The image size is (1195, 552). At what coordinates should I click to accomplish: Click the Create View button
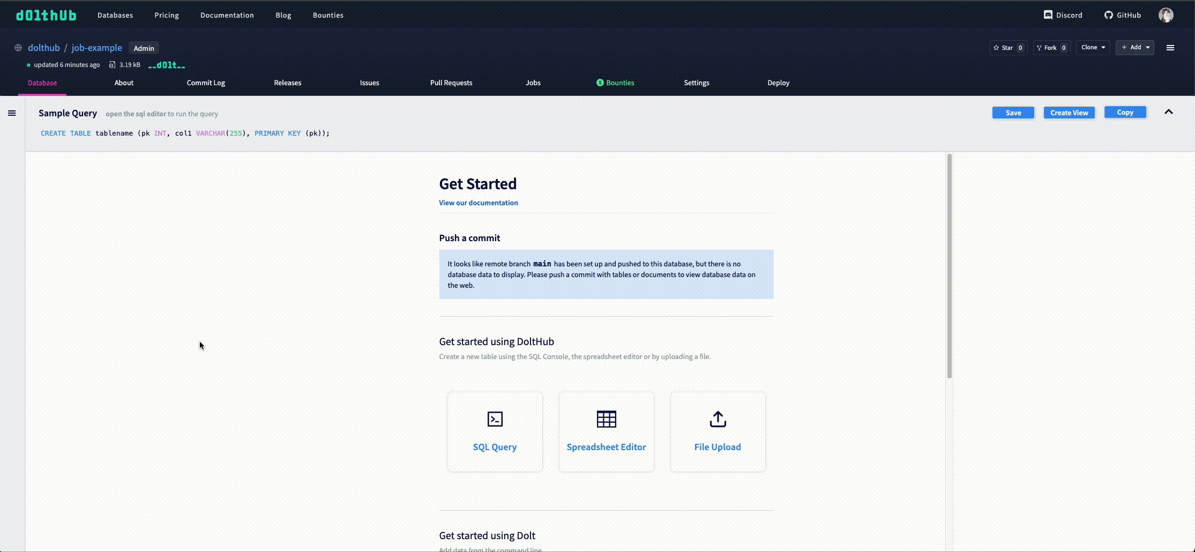[1069, 113]
